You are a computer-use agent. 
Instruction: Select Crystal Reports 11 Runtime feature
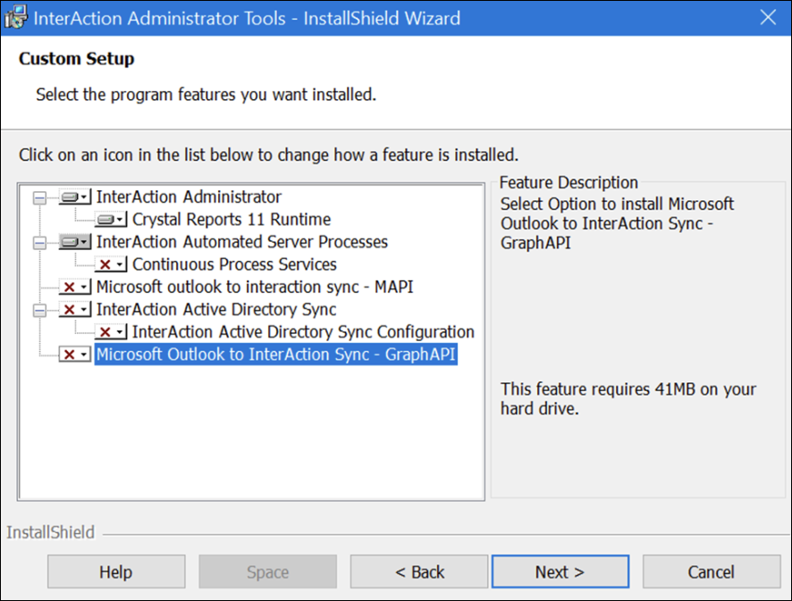(232, 220)
